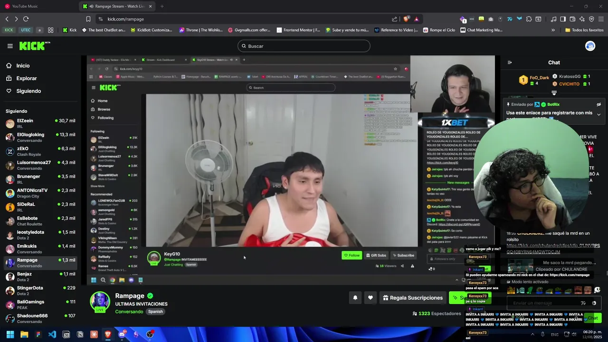Open zEkO channel in following list
608x342 pixels.
tap(40, 151)
